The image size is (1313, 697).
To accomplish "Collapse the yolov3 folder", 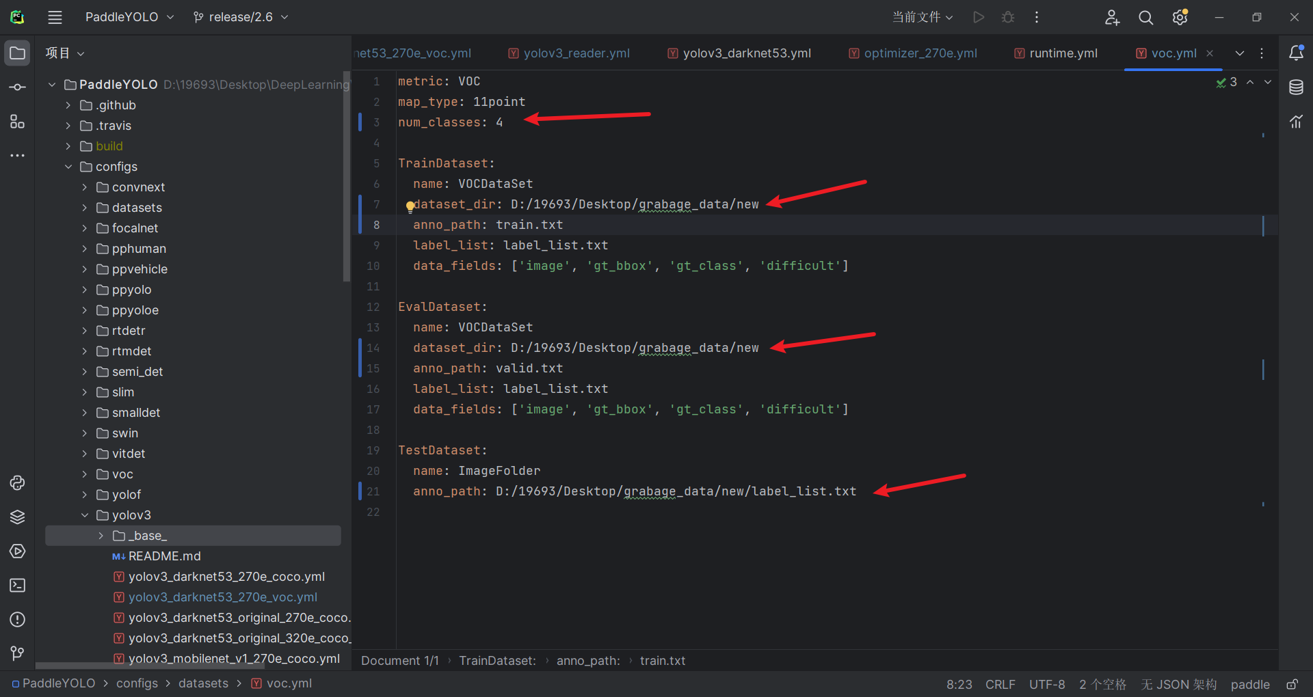I will pyautogui.click(x=85, y=515).
